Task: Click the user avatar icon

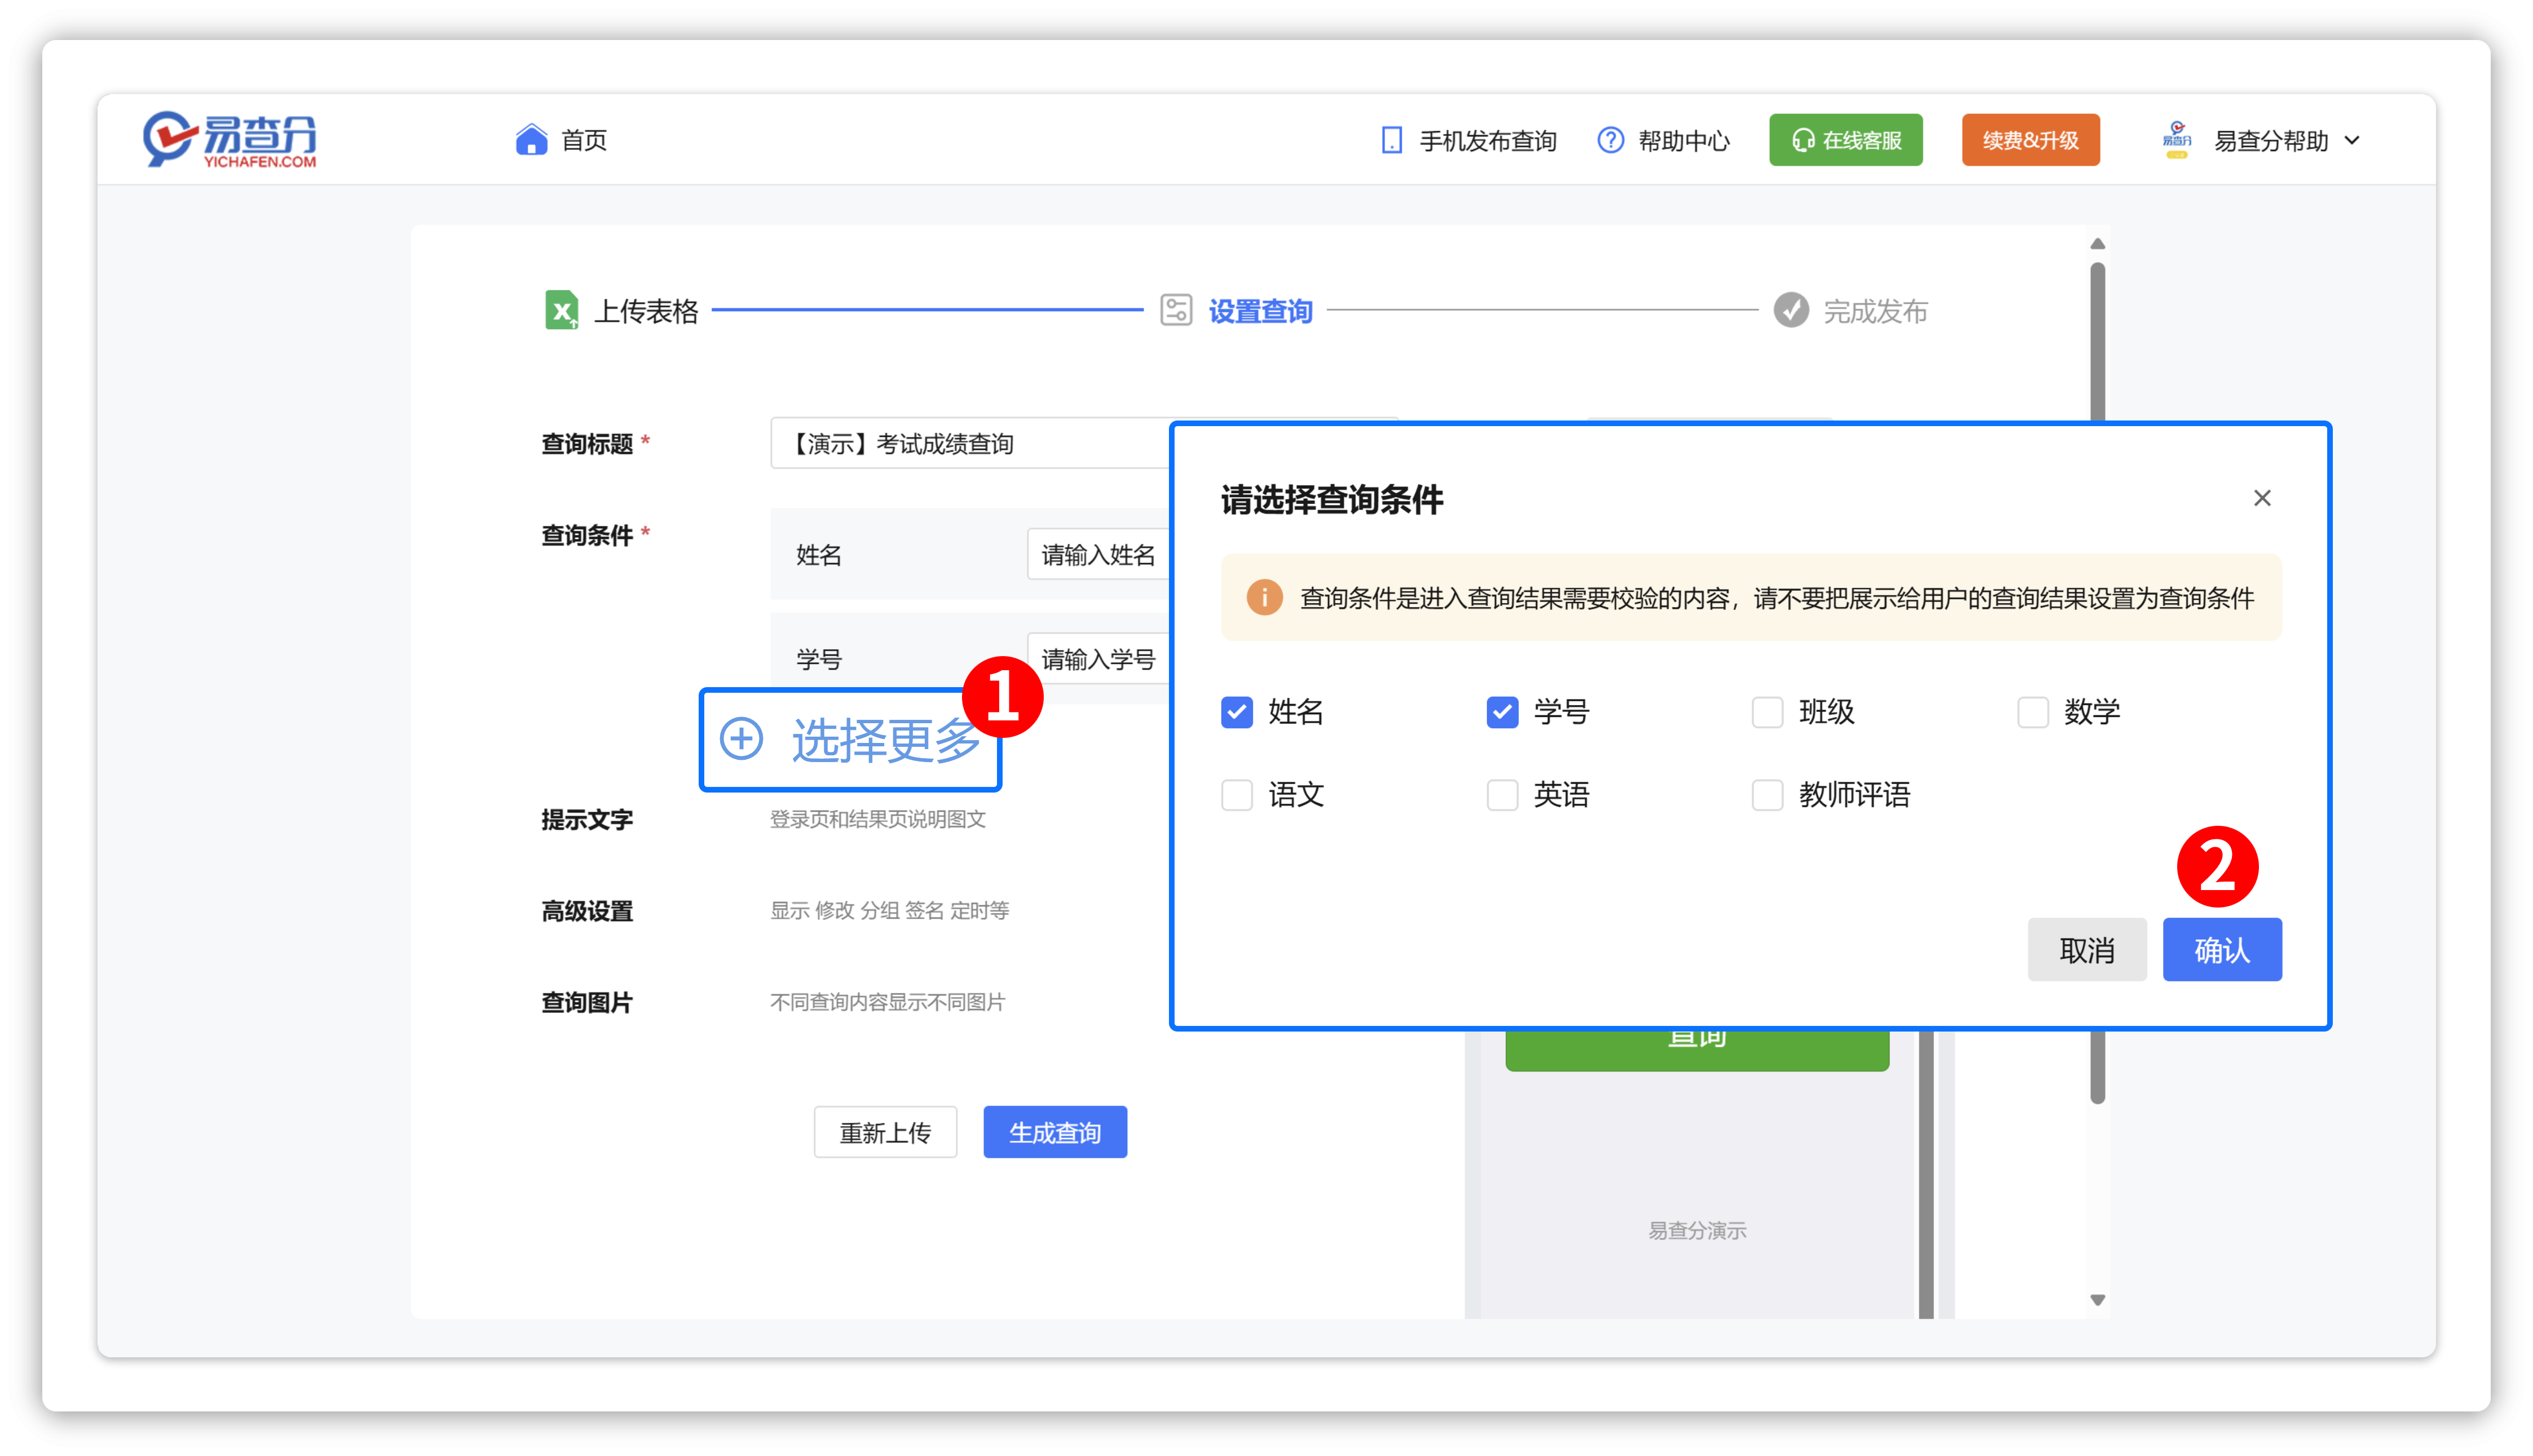Action: 2177,140
